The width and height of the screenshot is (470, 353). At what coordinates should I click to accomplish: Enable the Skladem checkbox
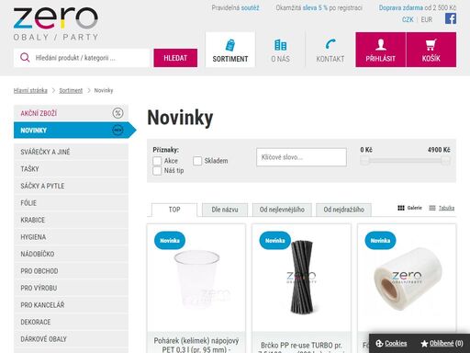[x=197, y=161]
